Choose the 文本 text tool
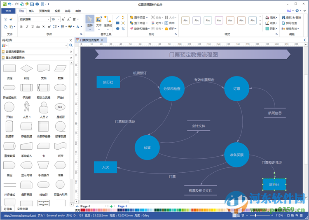Image resolution: width=309 pixels, height=220 pixels. point(99,23)
